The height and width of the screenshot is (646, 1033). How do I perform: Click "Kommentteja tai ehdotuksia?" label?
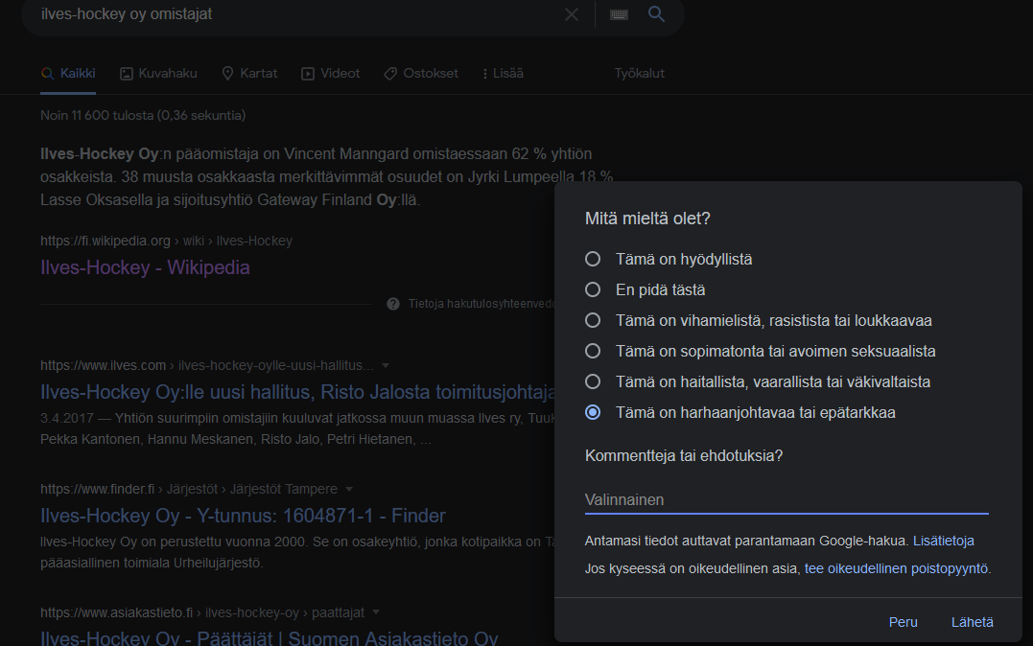[x=684, y=455]
